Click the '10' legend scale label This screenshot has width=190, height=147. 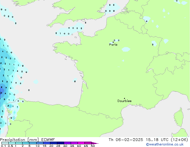pyautogui.click(x=37, y=146)
